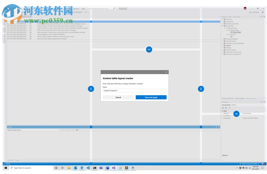Click the Windows Start button
Viewport: 267px width, 174px height.
coord(5,168)
